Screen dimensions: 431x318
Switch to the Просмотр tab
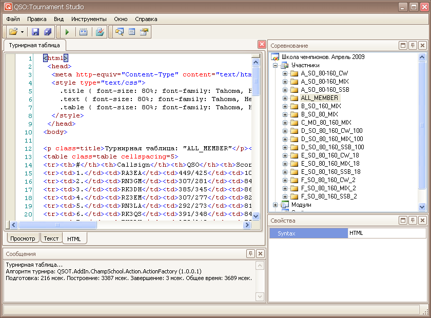click(x=23, y=239)
